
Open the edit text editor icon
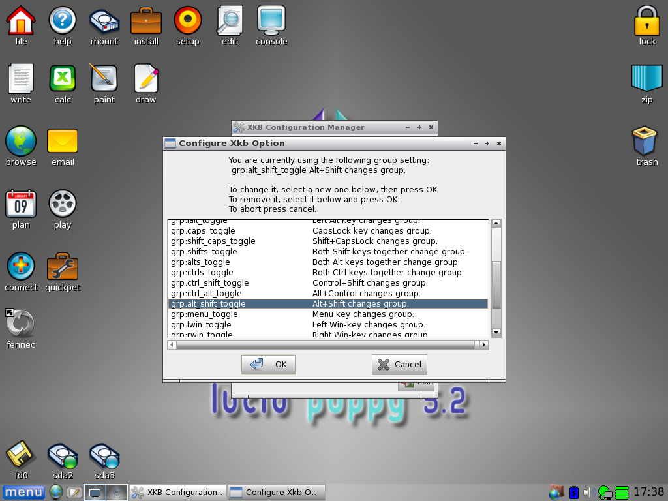pyautogui.click(x=229, y=20)
